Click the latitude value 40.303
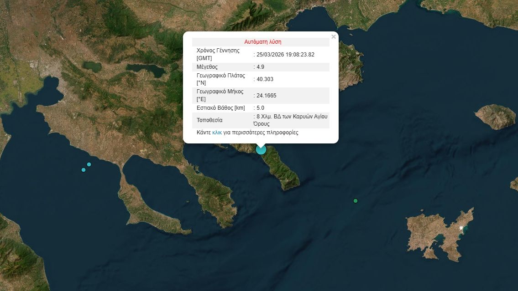518x291 pixels. 265,79
